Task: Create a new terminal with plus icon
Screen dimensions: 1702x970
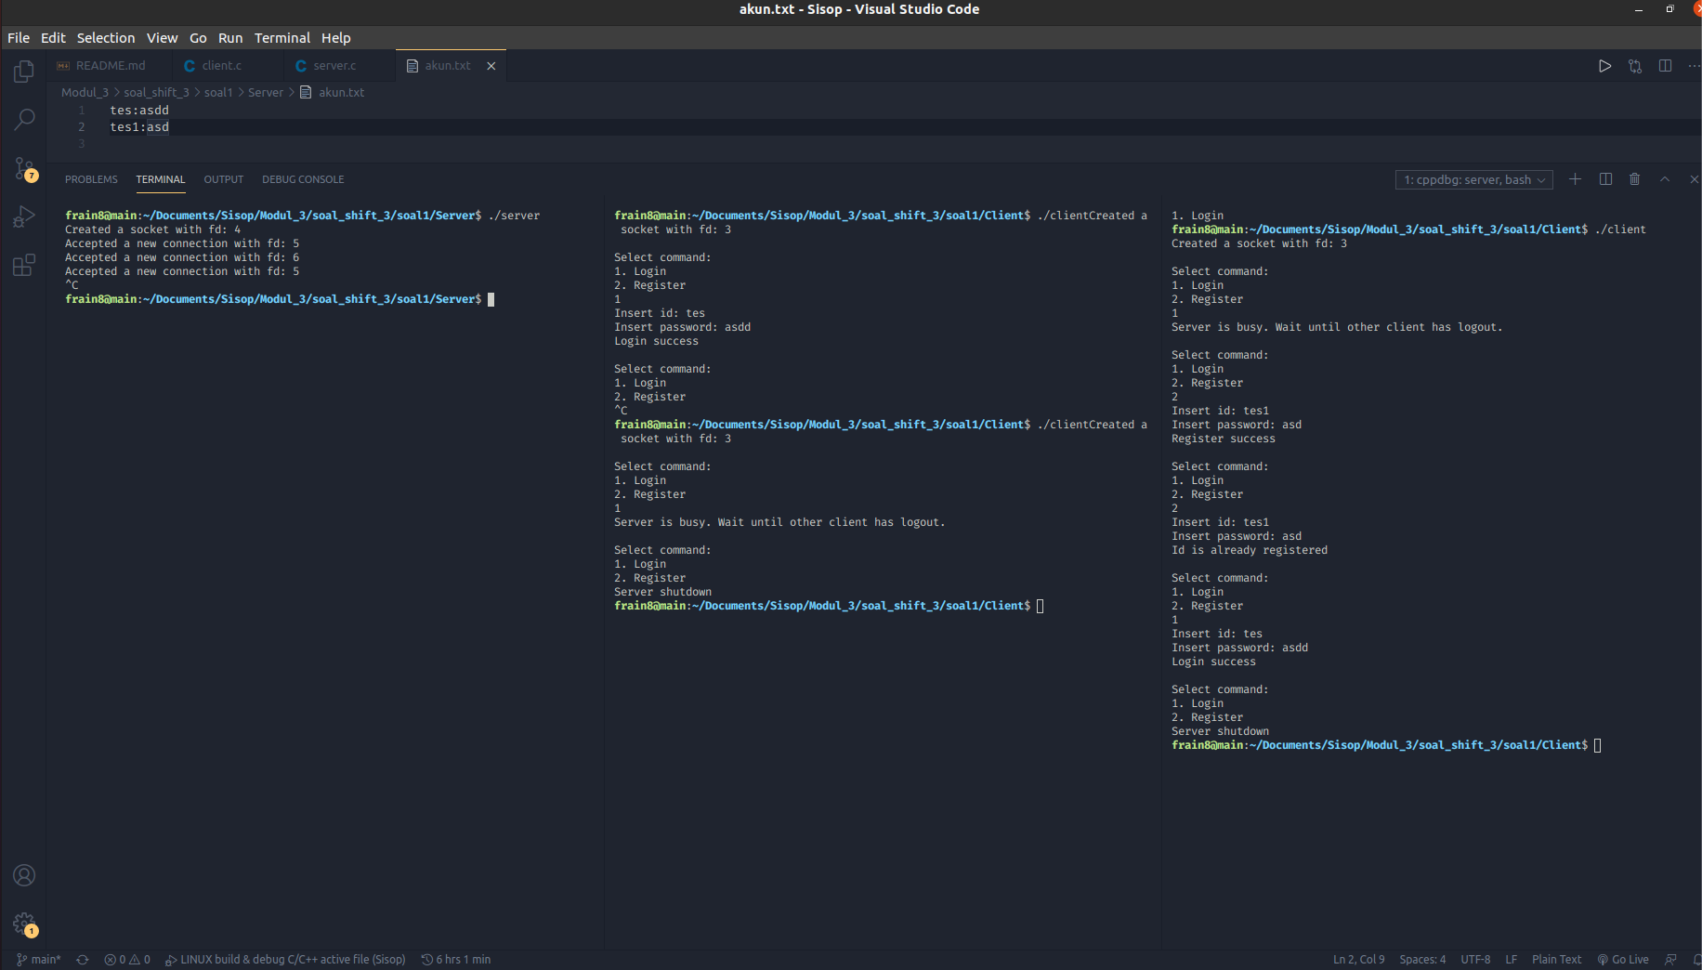Action: coord(1575,179)
